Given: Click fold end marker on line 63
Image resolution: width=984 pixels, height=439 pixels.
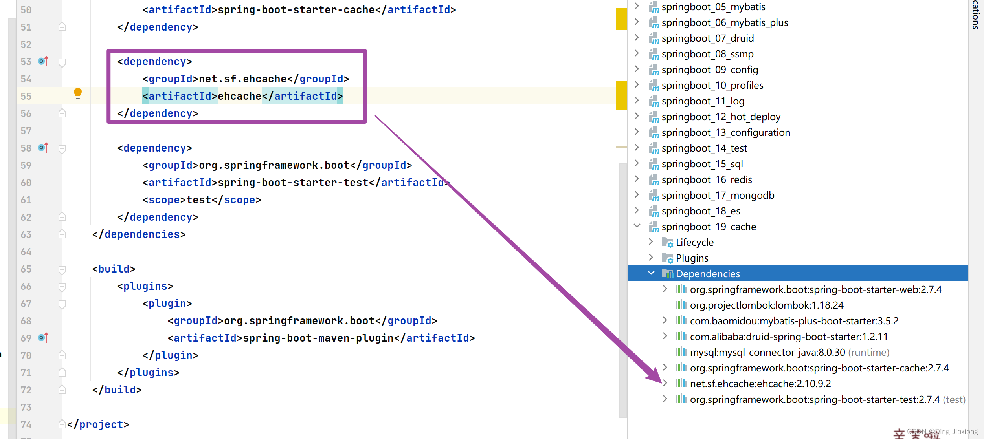Looking at the screenshot, I should (x=62, y=234).
